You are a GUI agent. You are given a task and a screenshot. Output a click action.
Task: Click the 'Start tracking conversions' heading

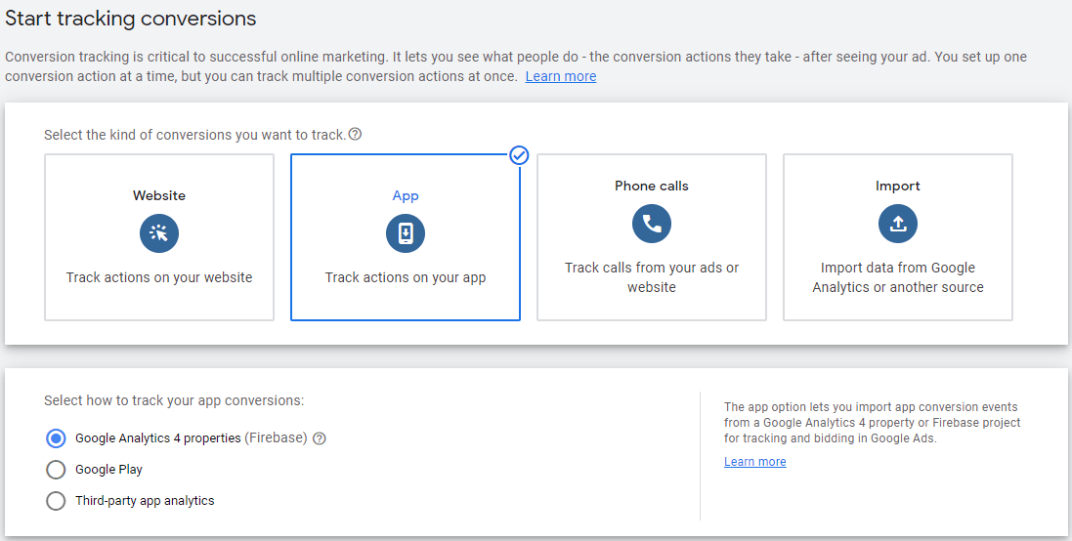(131, 19)
